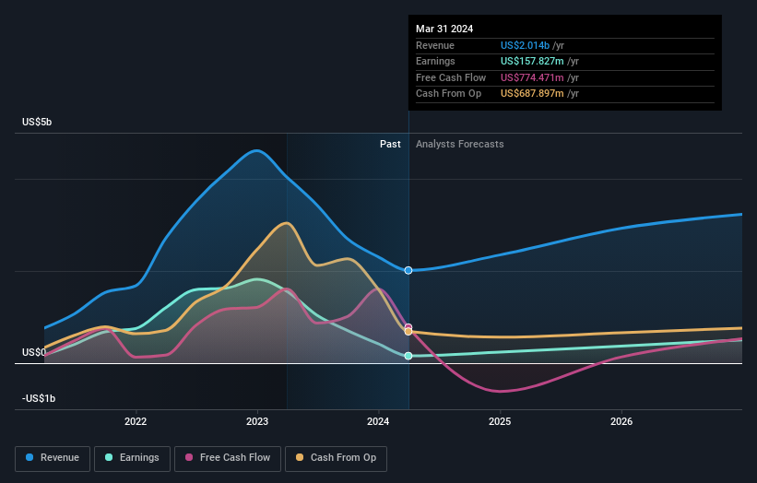This screenshot has width=757, height=483.
Task: Click the Past section label
Action: pyautogui.click(x=390, y=144)
